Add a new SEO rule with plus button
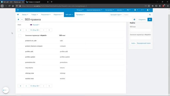This screenshot has width=170, height=96. click(x=150, y=19)
